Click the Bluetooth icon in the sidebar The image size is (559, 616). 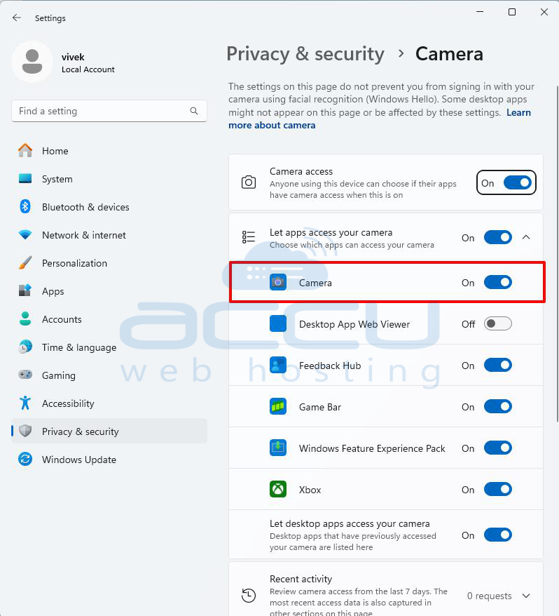pos(25,207)
